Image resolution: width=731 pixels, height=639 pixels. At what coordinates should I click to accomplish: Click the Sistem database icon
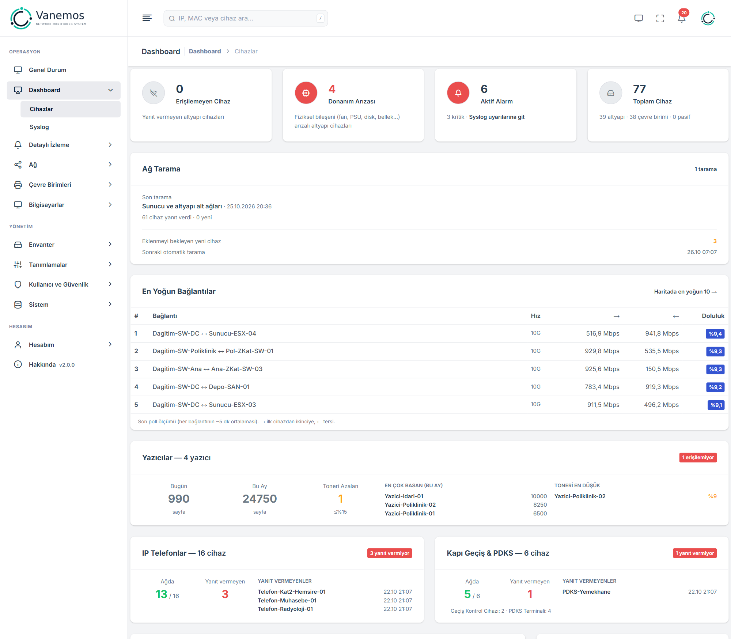point(18,305)
